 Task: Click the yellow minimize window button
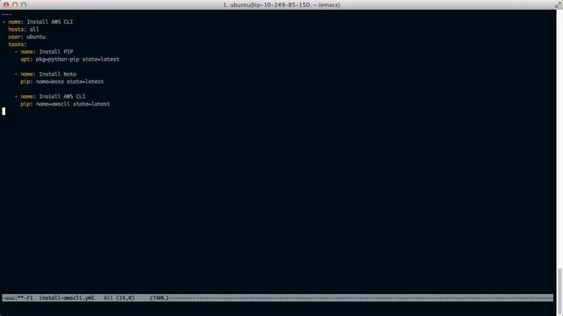click(x=15, y=4)
